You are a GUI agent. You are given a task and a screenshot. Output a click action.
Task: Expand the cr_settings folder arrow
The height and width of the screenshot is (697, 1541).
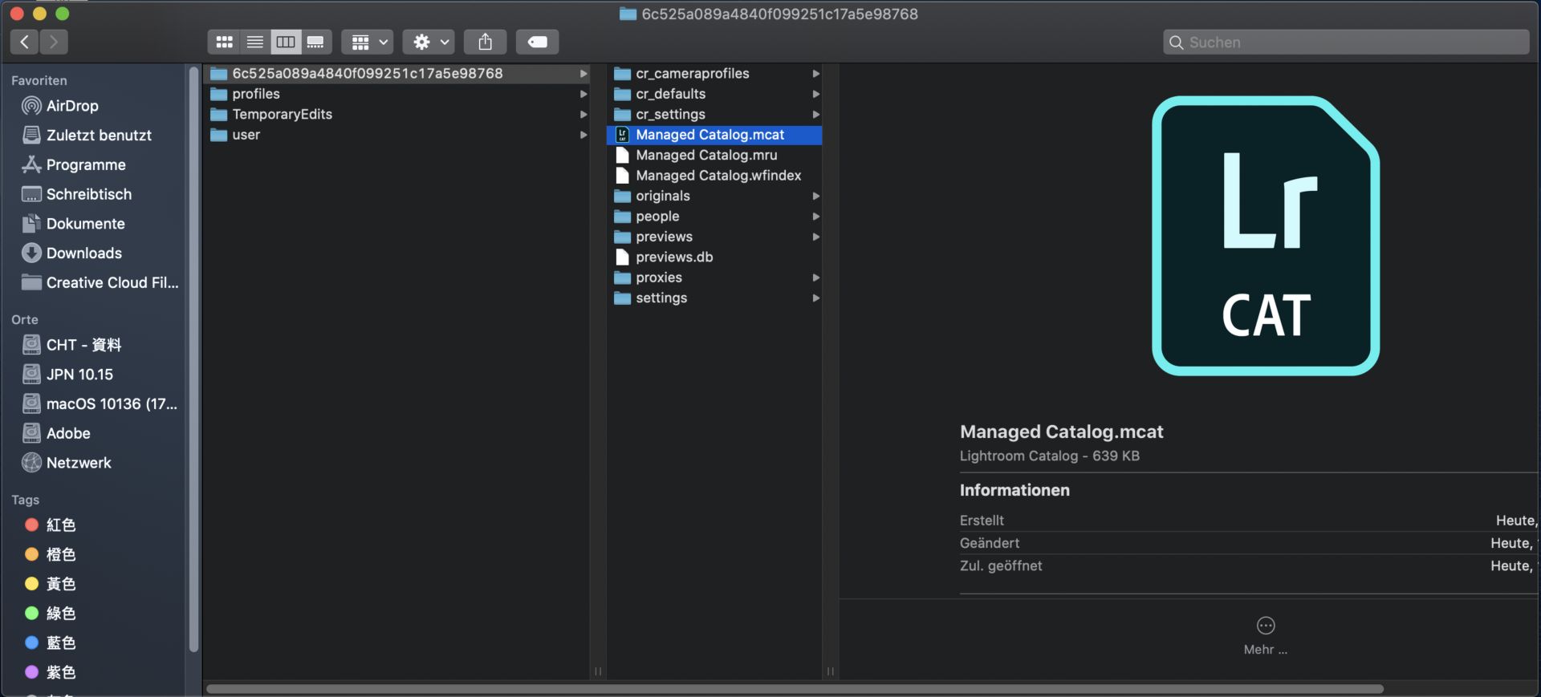coord(815,115)
